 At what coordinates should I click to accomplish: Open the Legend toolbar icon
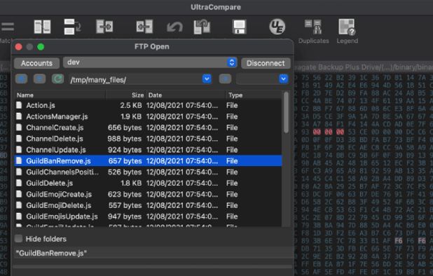click(x=347, y=32)
